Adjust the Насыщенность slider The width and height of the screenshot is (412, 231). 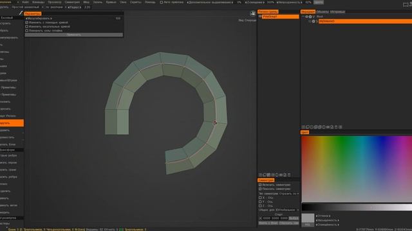(328, 220)
